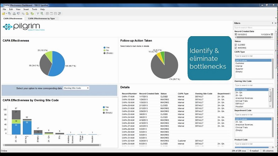Uncheck the CLOSED status checkbox
The width and height of the screenshot is (278, 156).
click(x=236, y=45)
